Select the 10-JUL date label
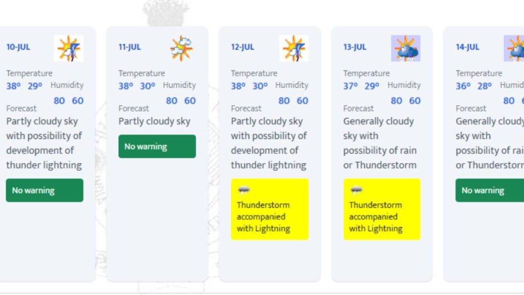Viewport: 524px width, 295px height. (x=18, y=47)
